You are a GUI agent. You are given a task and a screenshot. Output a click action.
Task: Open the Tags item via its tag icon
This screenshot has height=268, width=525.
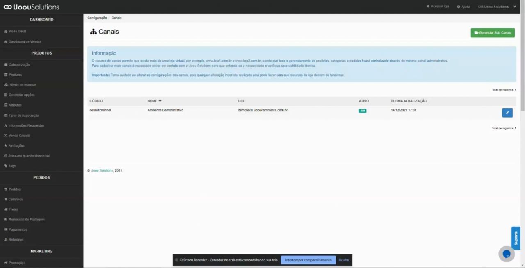click(x=5, y=166)
